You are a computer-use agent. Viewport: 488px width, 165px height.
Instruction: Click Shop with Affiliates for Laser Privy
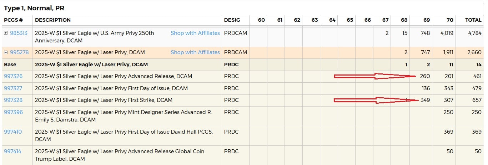195,52
